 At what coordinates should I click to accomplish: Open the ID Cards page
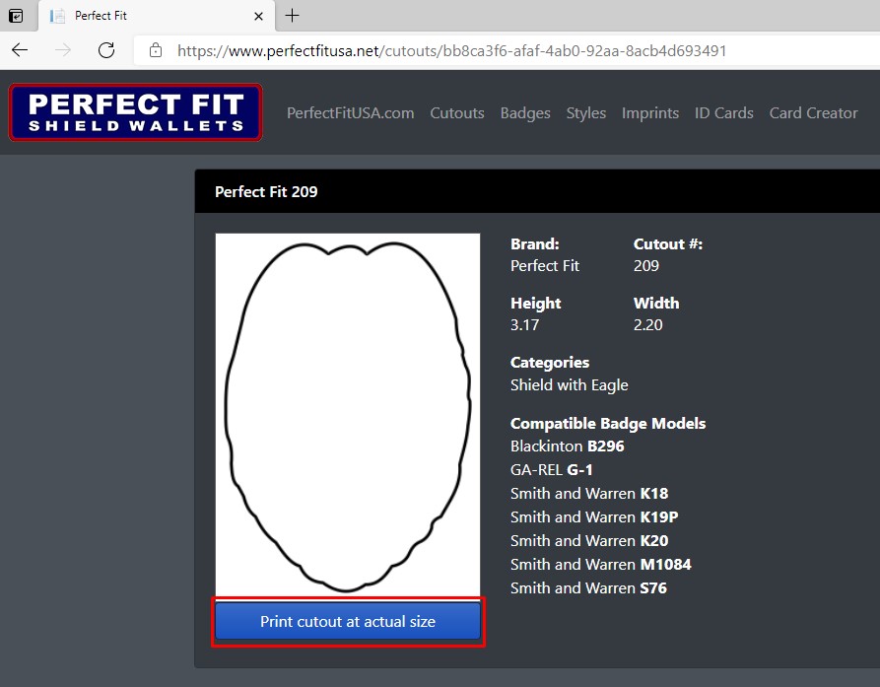[x=723, y=113]
